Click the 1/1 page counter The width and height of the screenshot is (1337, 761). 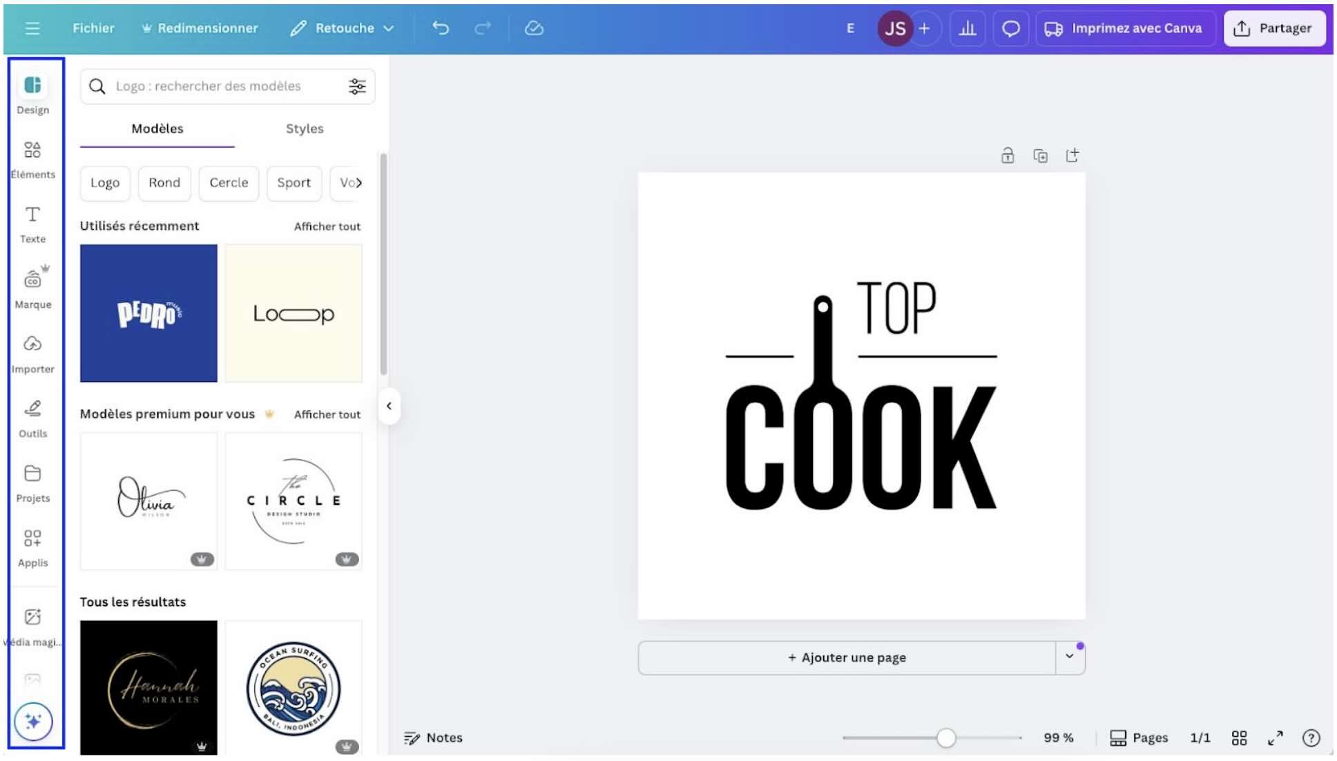pos(1200,738)
